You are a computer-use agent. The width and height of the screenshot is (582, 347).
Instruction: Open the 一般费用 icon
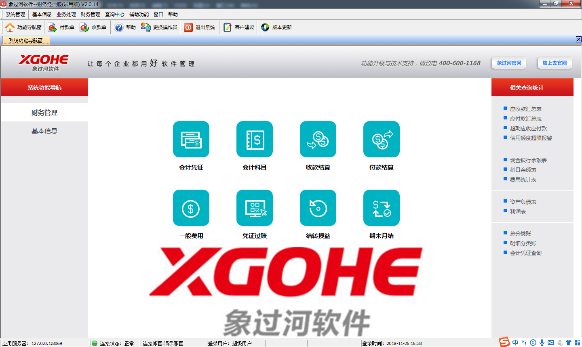tap(191, 208)
